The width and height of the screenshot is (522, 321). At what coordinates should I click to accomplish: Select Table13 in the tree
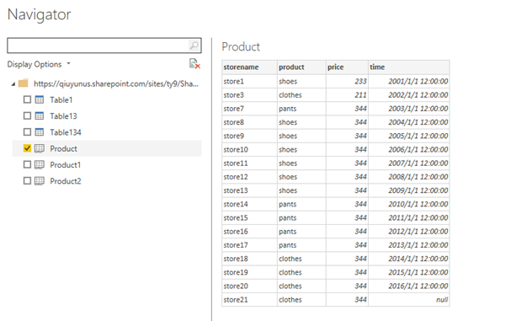[63, 116]
